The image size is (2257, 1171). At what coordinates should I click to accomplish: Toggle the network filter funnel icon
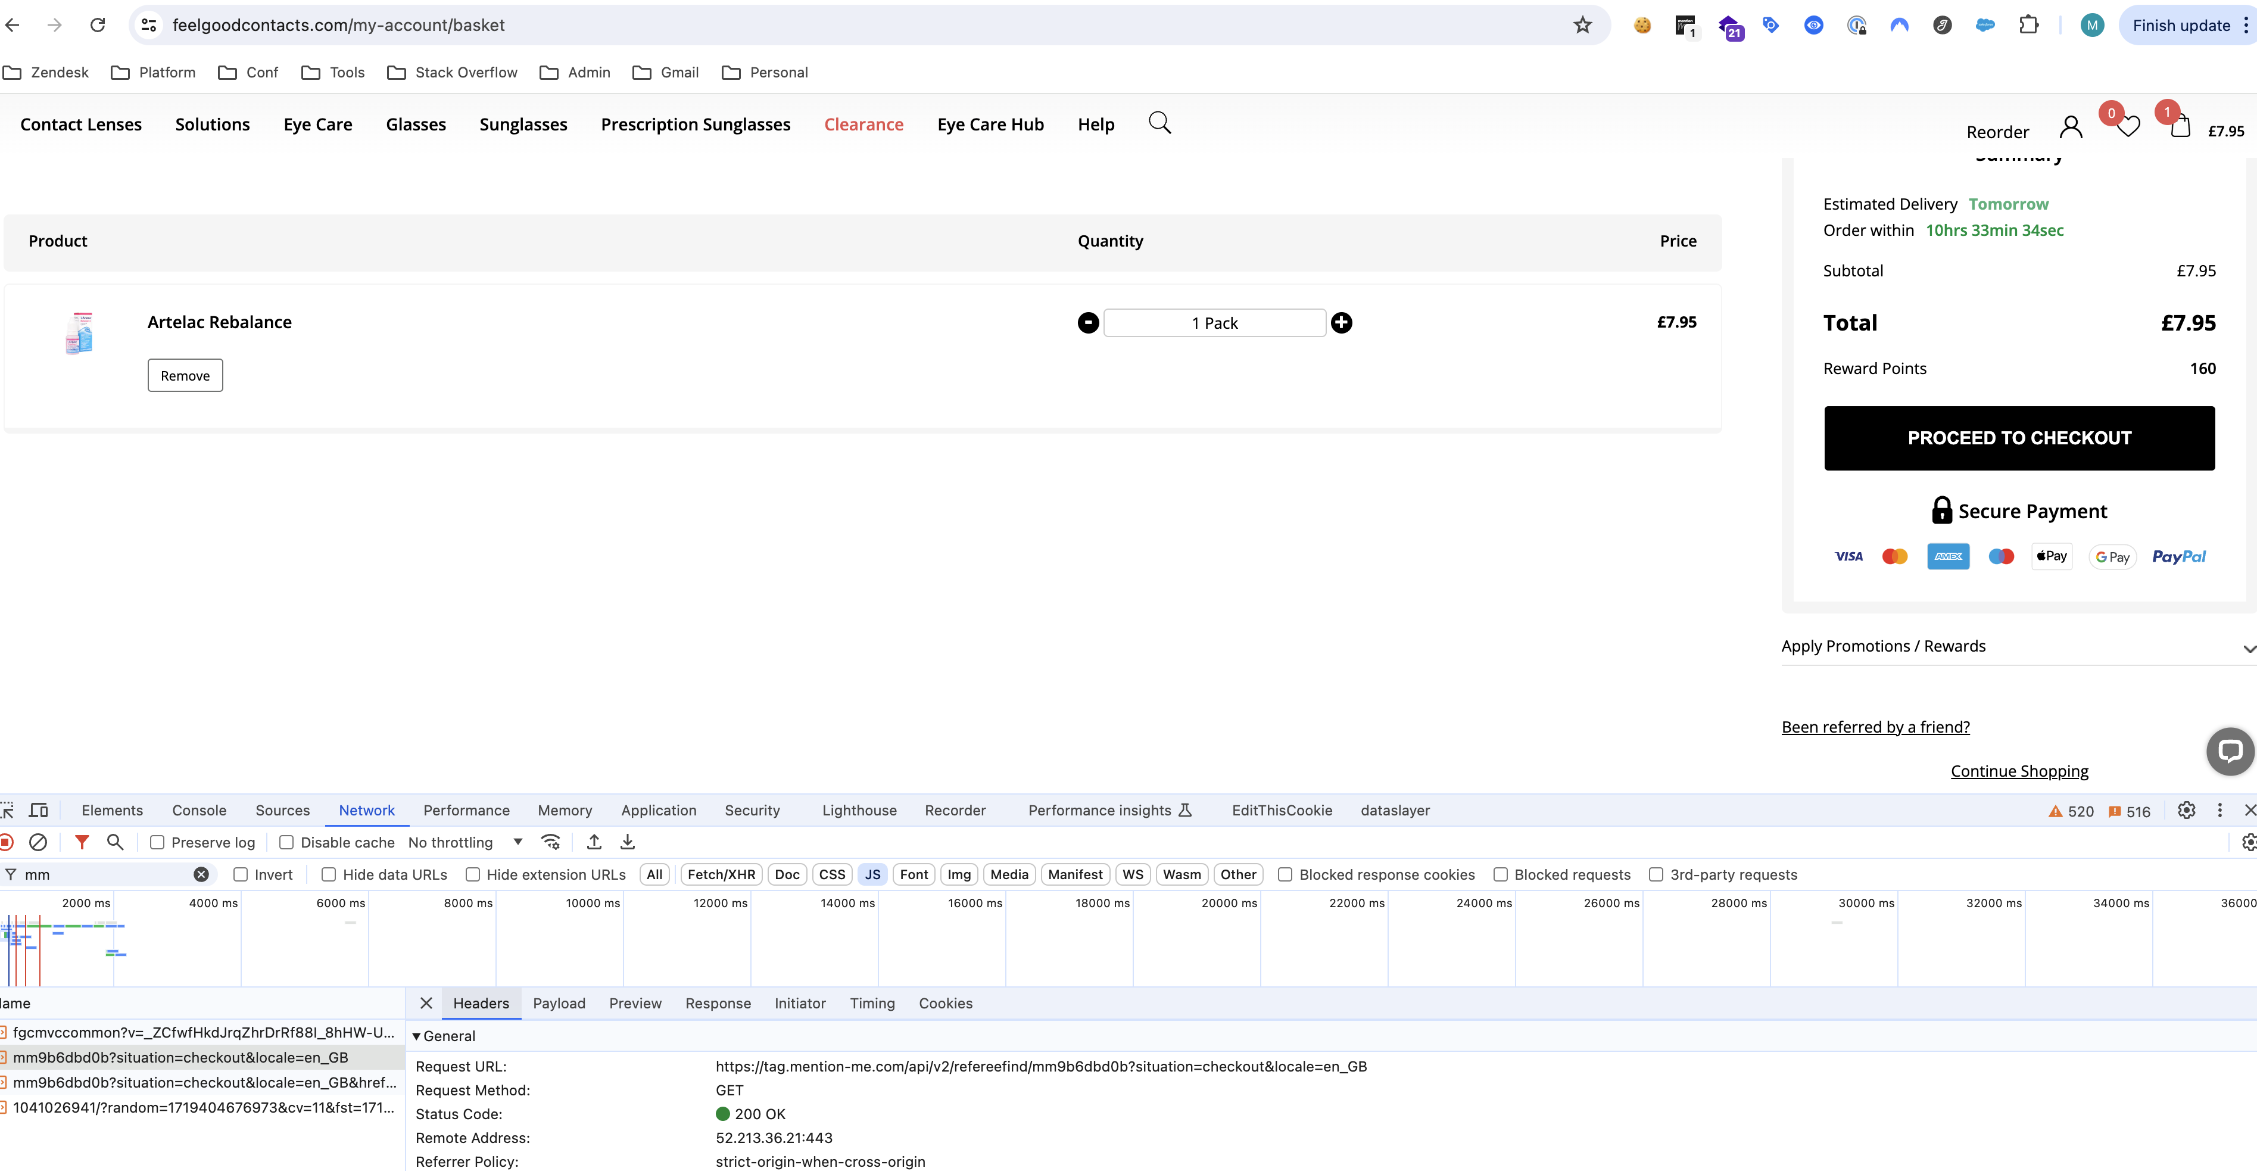coord(82,842)
